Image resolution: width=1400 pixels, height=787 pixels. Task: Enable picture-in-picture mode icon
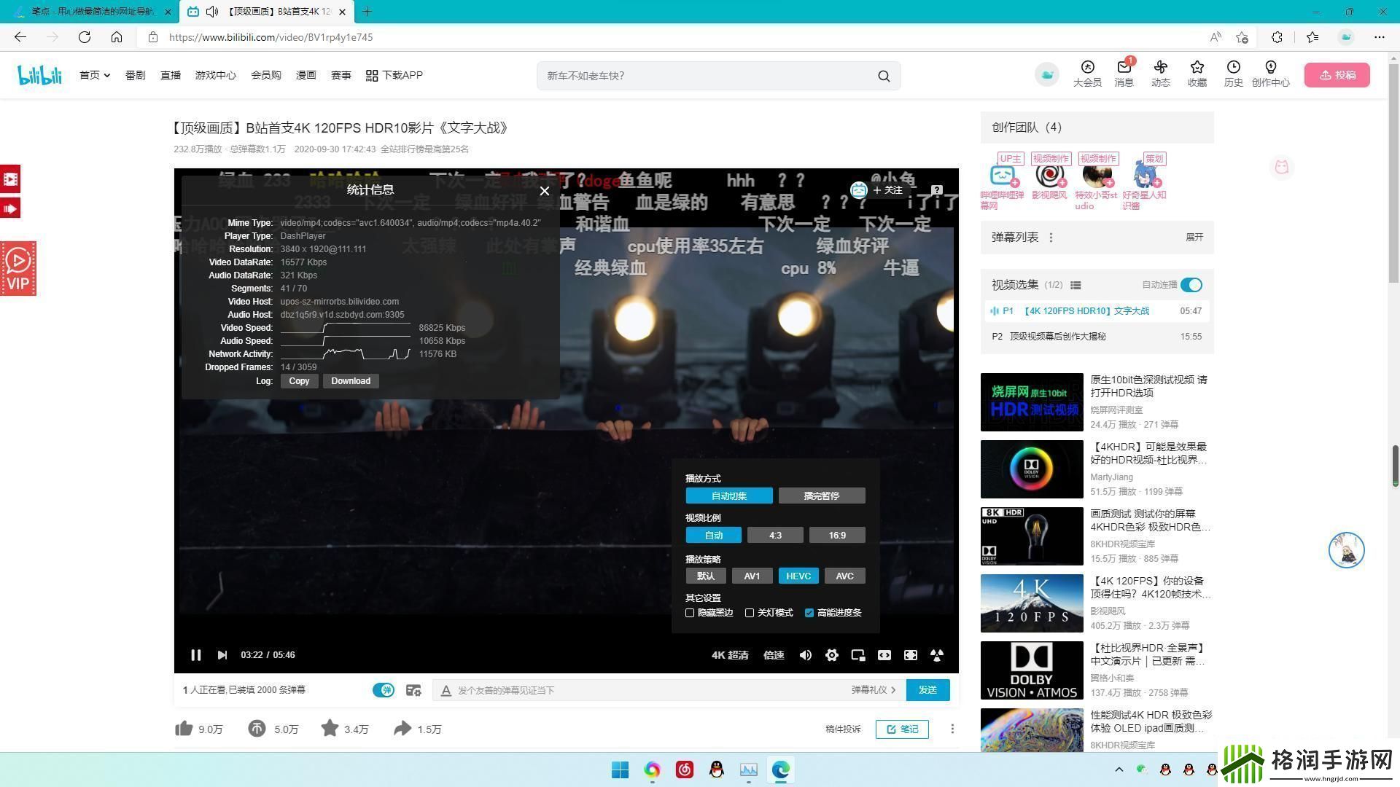coord(858,655)
